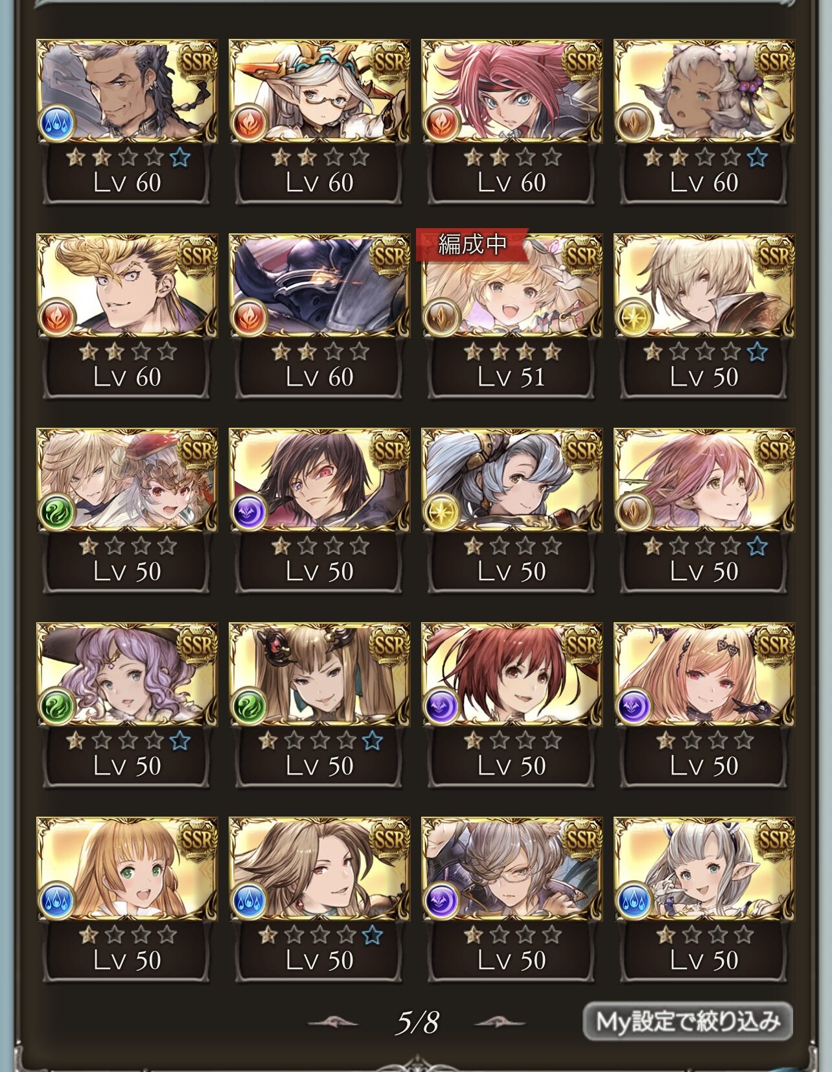Click wind element icon on duo character card
Screen dimensions: 832x1072
58,512
